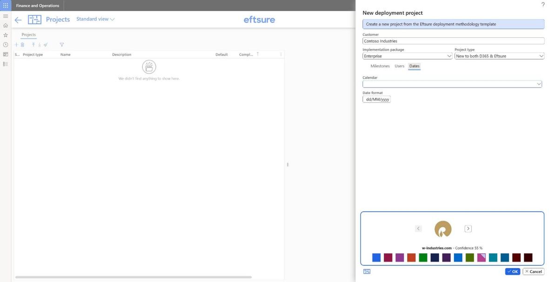
Task: Click the move down toolbar icon
Action: click(x=40, y=45)
